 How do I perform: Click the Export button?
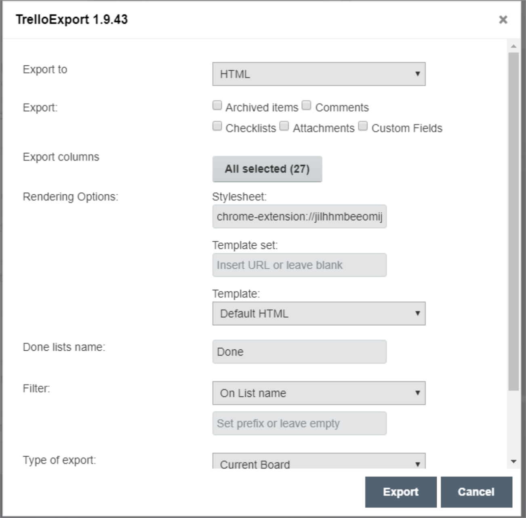pyautogui.click(x=401, y=493)
